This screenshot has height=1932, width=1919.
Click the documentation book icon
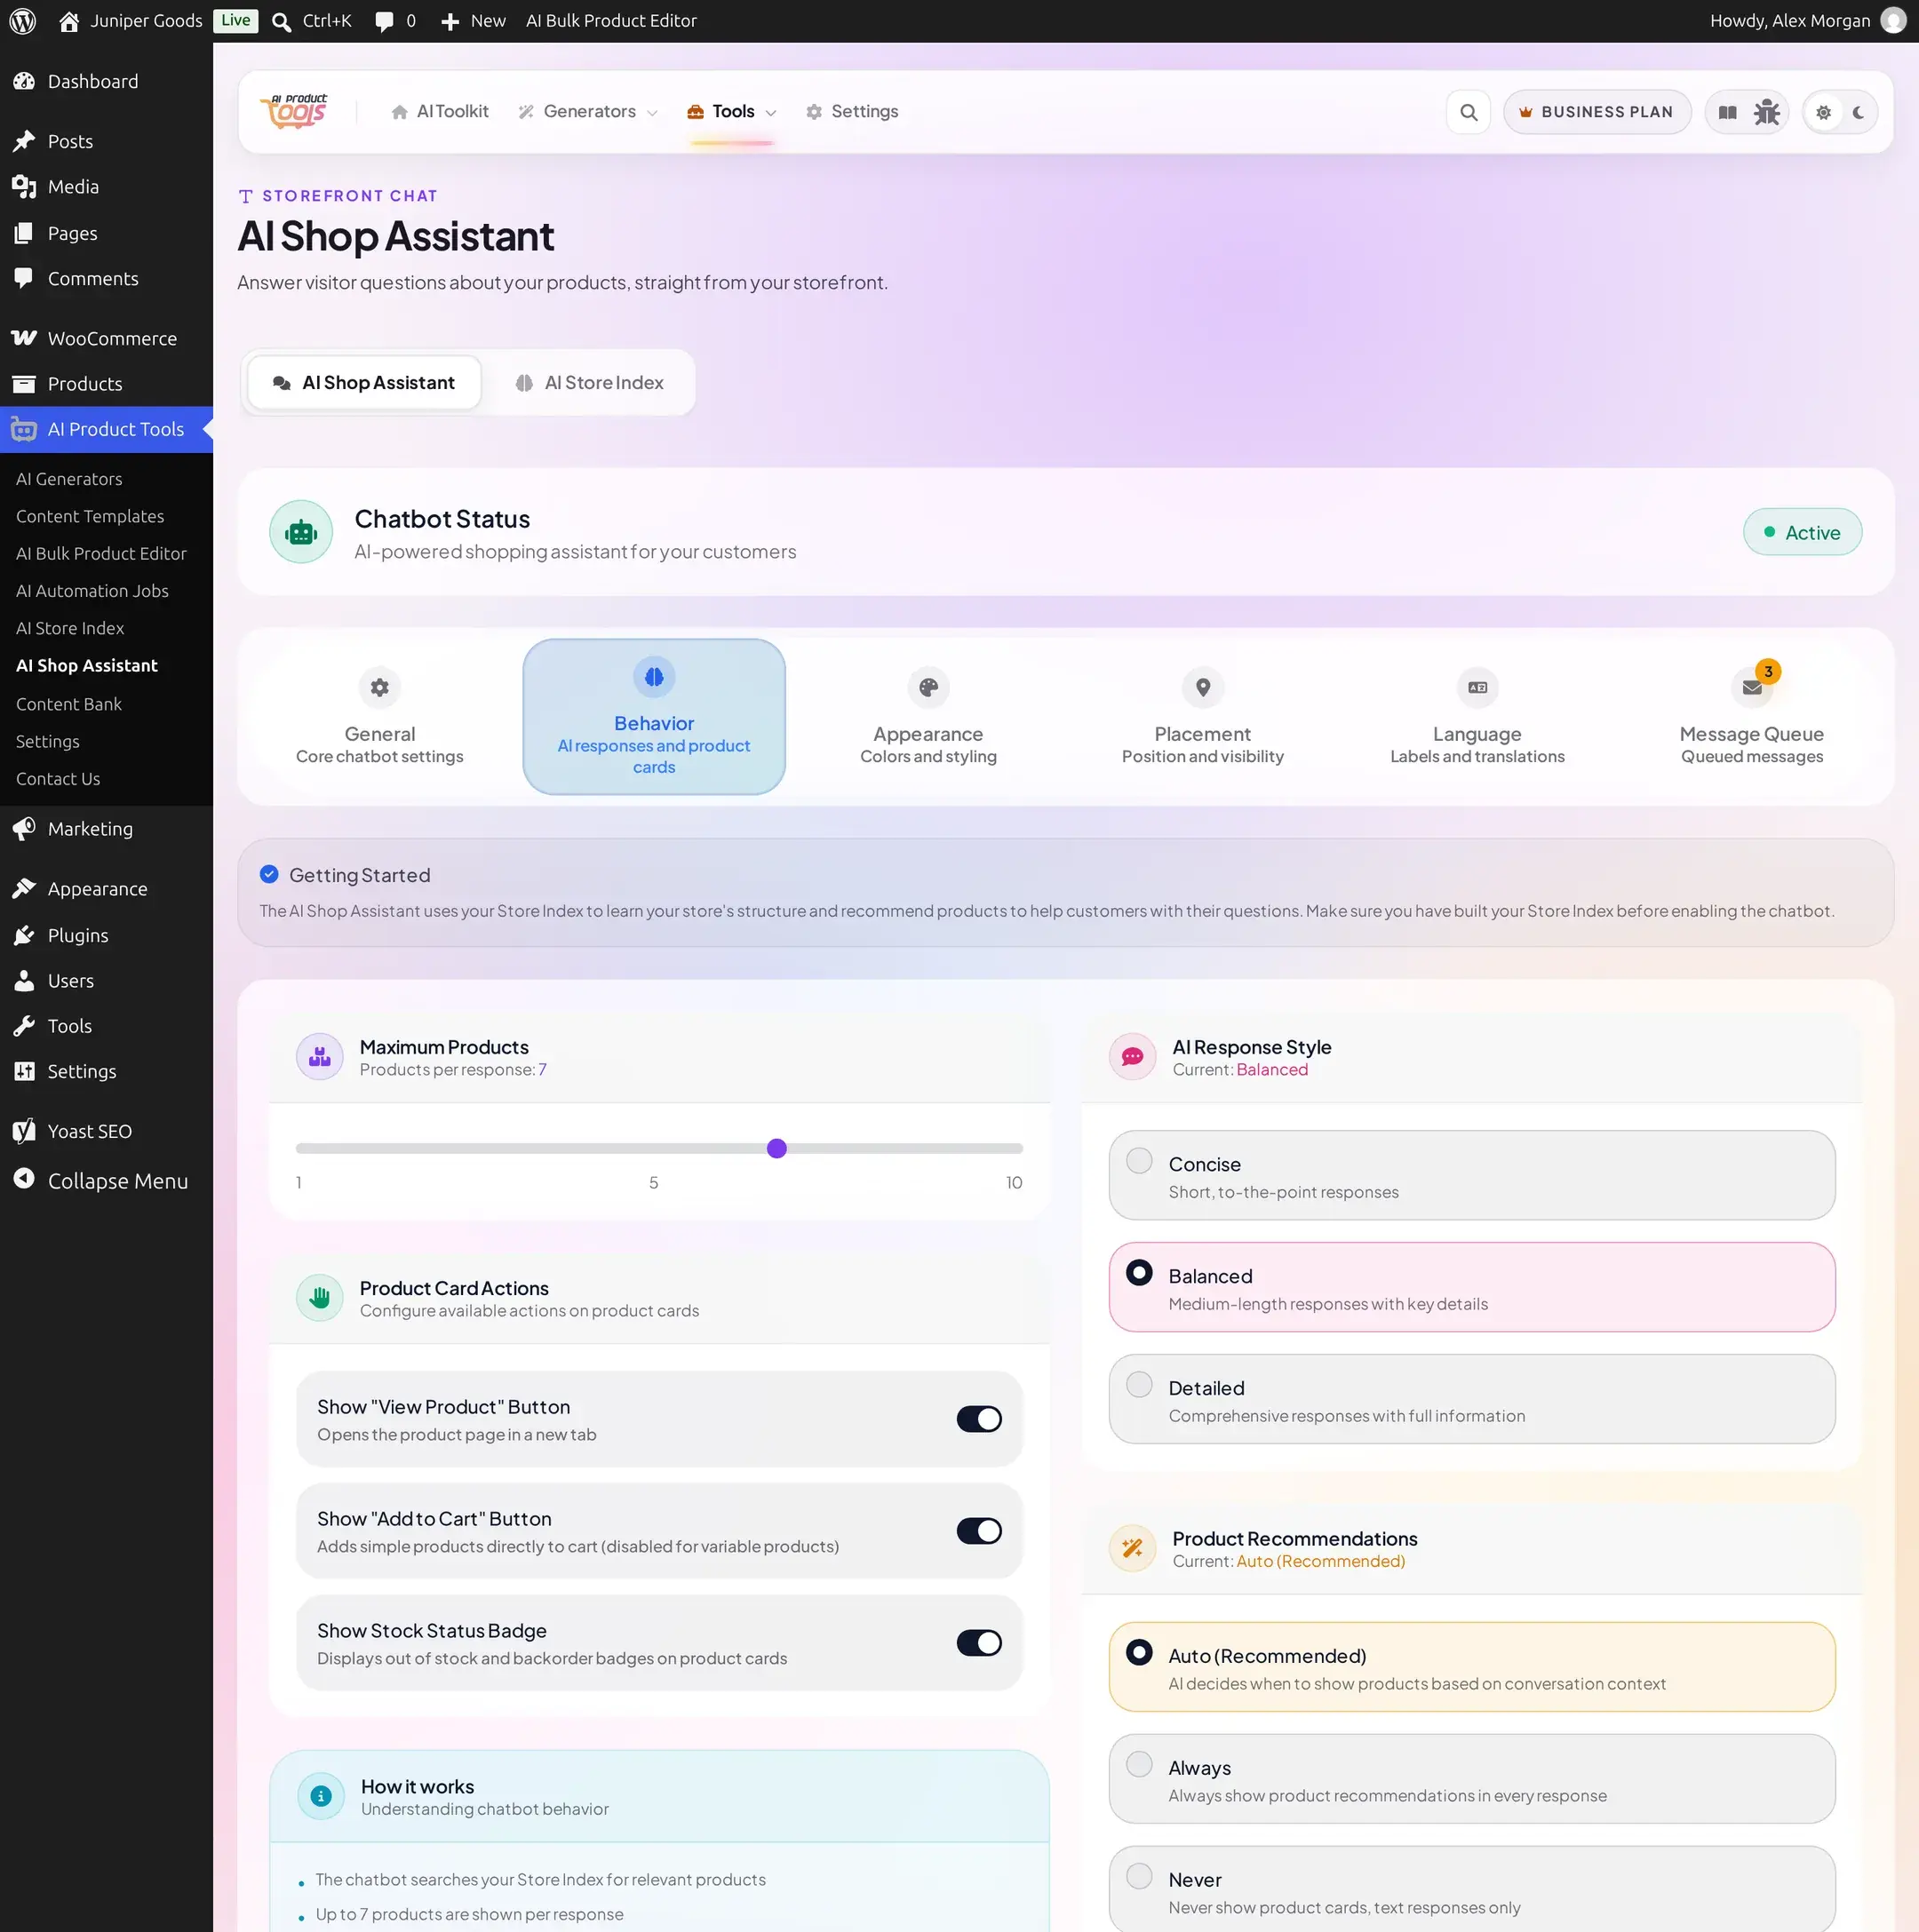1727,112
